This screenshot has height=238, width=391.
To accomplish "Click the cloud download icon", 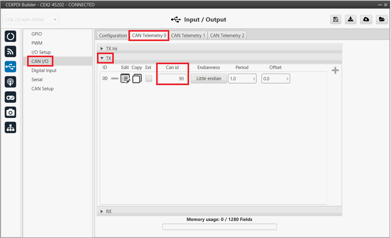I will pos(366,19).
